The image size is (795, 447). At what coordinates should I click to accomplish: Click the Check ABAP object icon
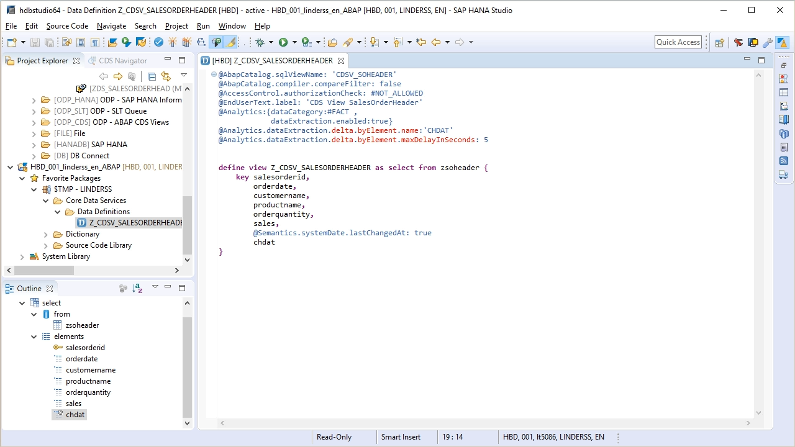[x=158, y=42]
